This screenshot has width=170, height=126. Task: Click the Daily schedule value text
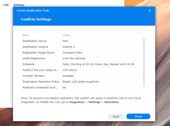coord(98,64)
